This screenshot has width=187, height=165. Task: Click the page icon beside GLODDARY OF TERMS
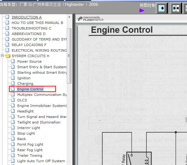(x=7, y=39)
